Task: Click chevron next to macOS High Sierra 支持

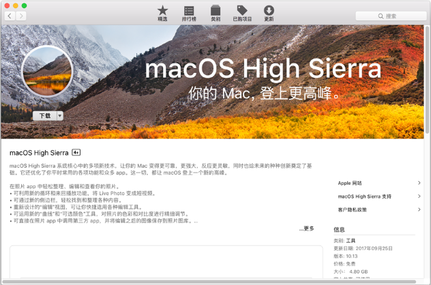Action: [x=419, y=196]
